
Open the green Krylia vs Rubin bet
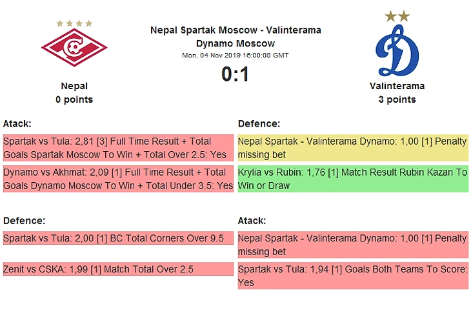click(x=353, y=179)
